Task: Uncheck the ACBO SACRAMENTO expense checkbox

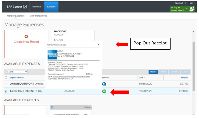Action: [x=6, y=91]
